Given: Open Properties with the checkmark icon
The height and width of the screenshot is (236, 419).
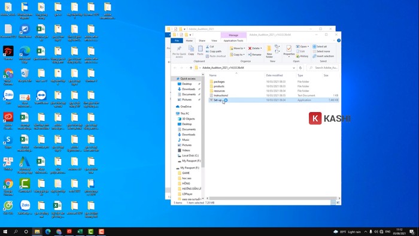Looking at the screenshot, I should click(x=289, y=51).
